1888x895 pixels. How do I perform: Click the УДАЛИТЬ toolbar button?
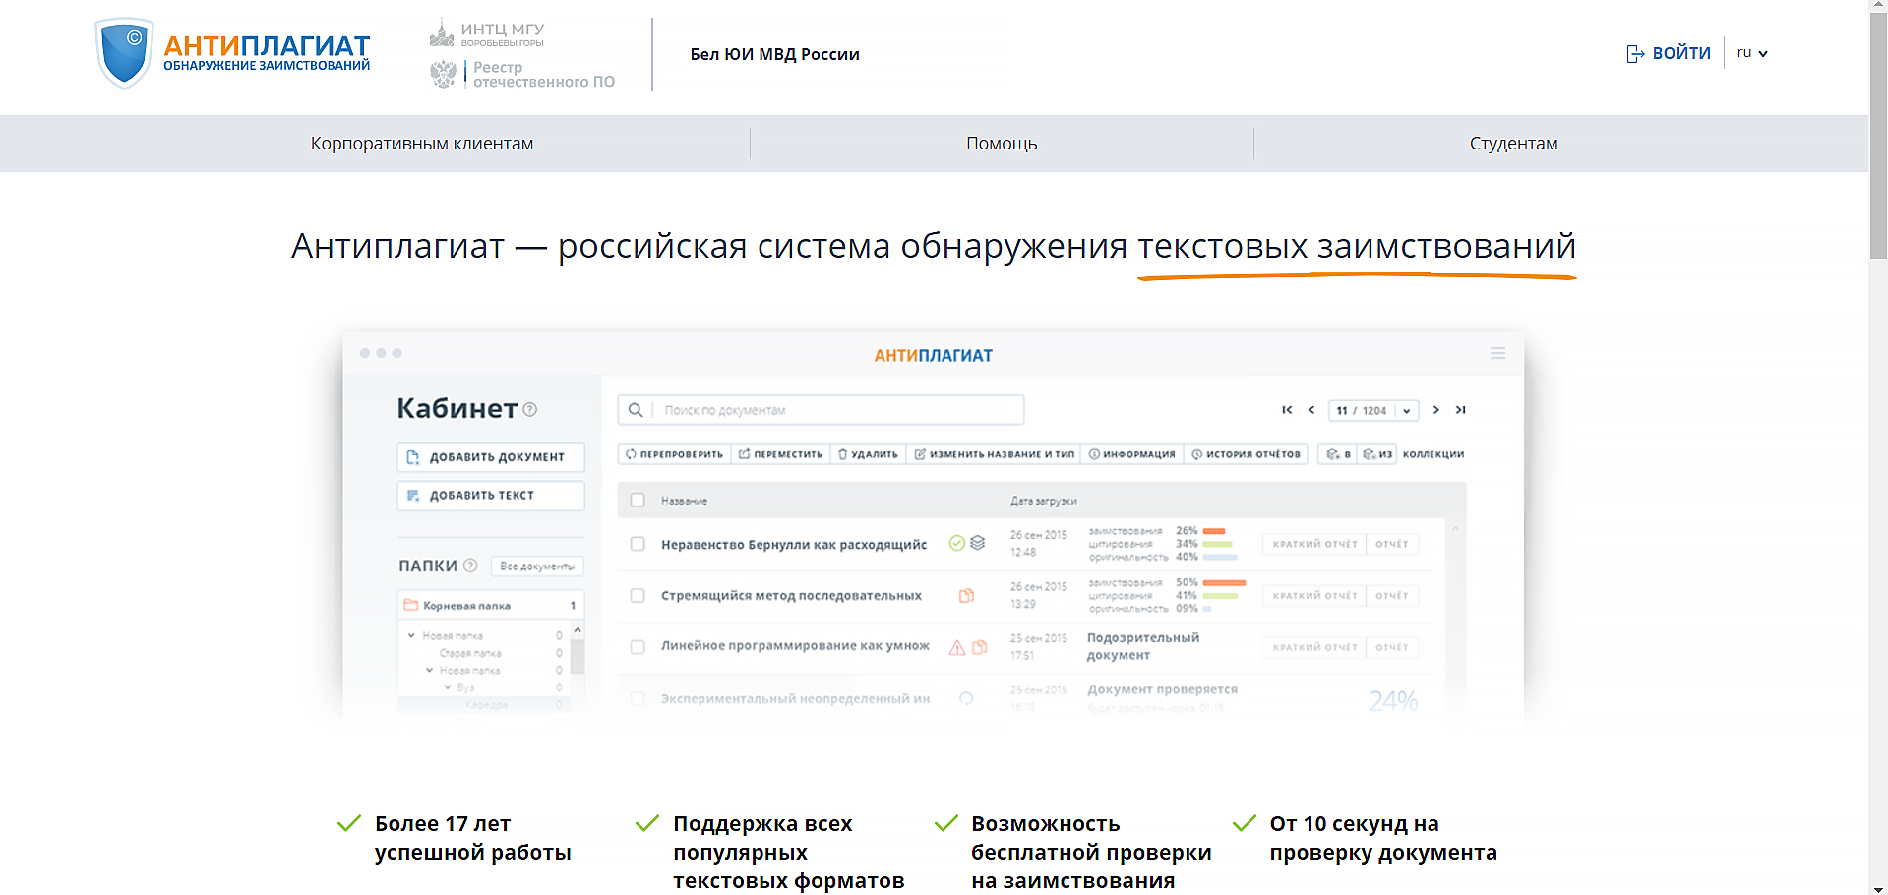tap(868, 454)
